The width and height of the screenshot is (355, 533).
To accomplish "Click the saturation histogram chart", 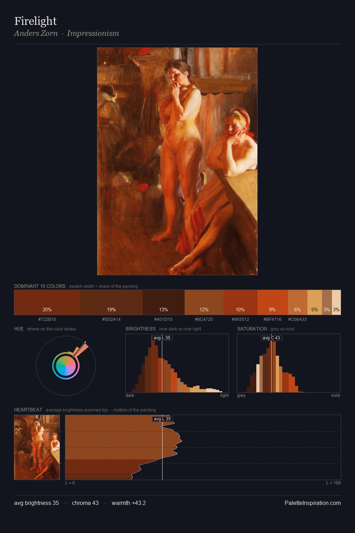I will pyautogui.click(x=289, y=363).
